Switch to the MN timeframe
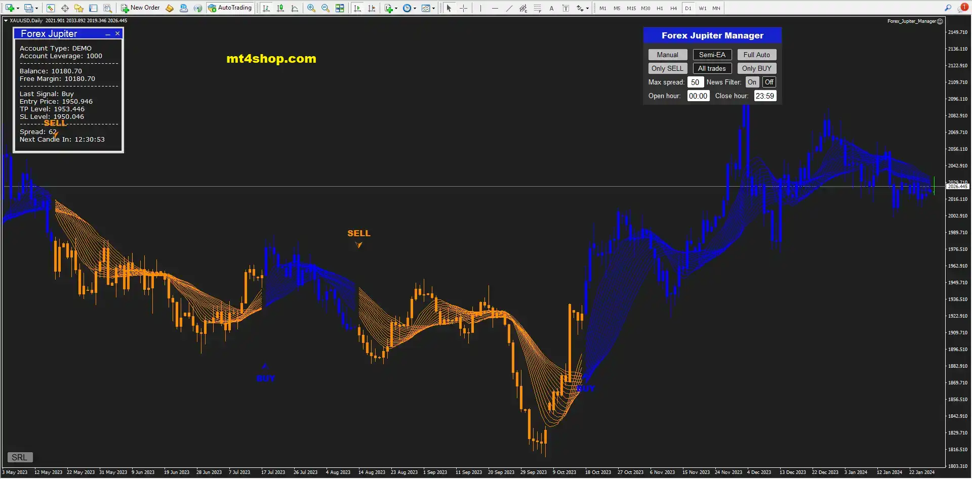The image size is (972, 479). 716,8
